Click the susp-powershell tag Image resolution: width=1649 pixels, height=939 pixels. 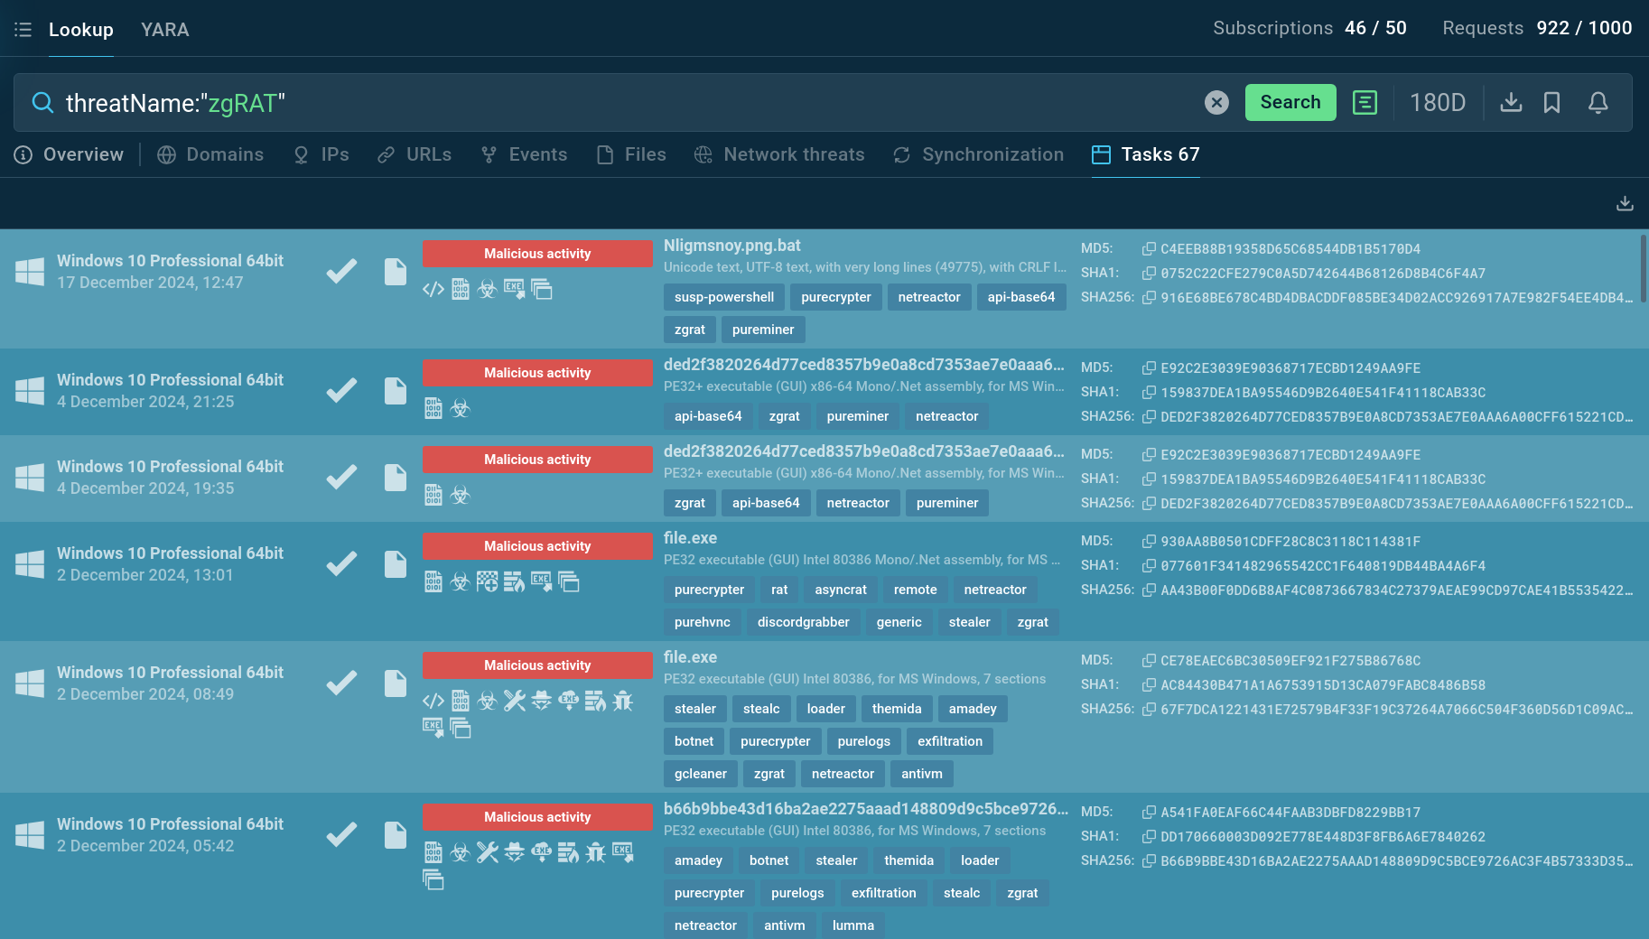[x=723, y=297]
